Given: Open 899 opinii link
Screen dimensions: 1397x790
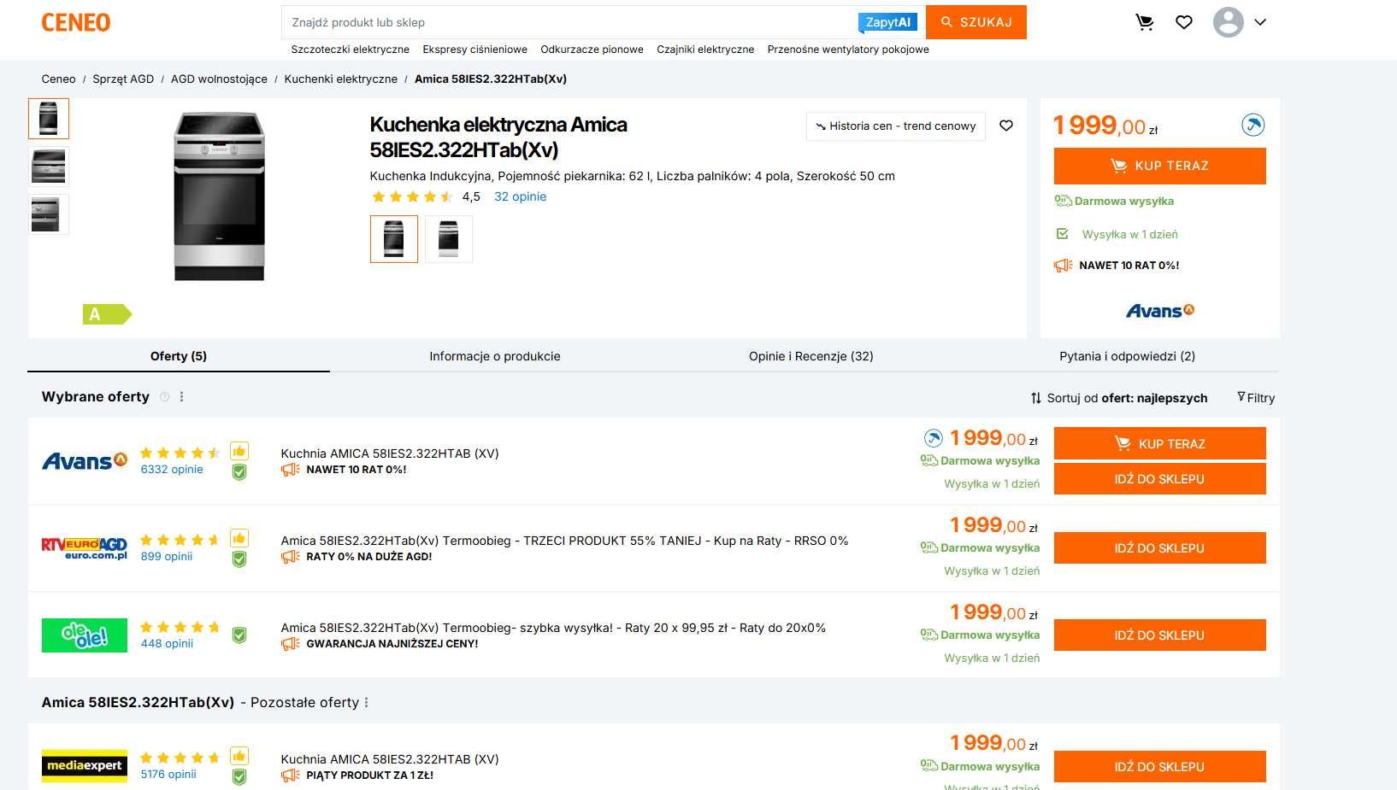Looking at the screenshot, I should [167, 557].
